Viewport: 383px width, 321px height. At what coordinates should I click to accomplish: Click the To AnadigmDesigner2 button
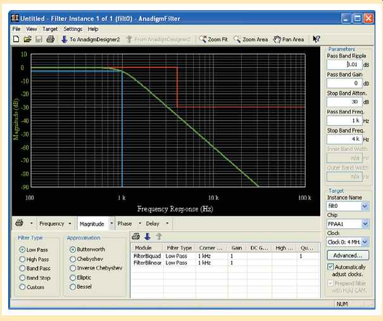(90, 39)
